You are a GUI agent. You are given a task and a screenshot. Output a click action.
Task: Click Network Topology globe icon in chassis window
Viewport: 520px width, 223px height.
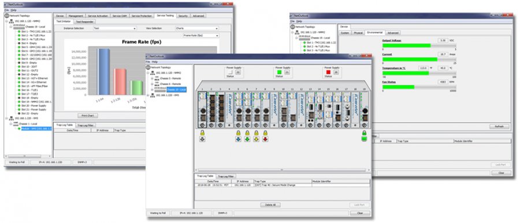tap(148, 67)
